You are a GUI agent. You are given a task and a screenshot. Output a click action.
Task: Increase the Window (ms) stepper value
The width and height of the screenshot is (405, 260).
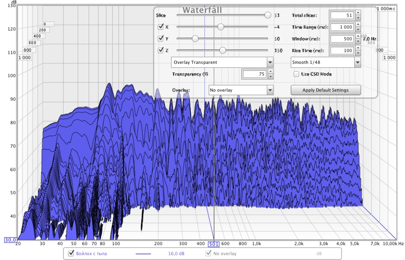click(358, 37)
